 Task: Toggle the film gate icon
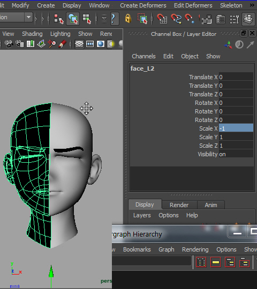click(90, 44)
